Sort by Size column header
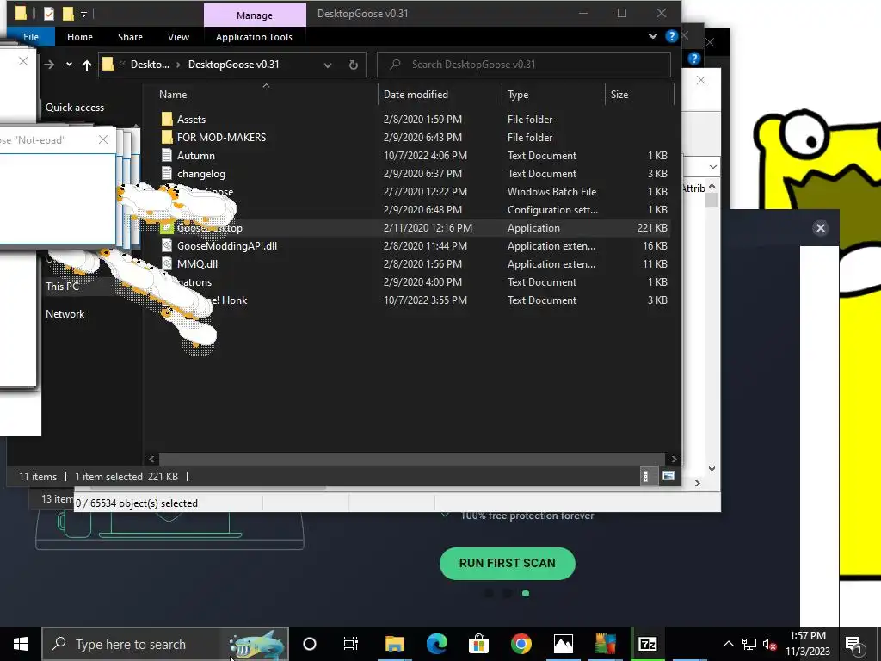Viewport: 881px width, 661px height. (x=619, y=95)
